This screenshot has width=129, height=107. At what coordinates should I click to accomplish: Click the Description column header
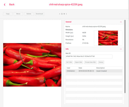(100, 68)
